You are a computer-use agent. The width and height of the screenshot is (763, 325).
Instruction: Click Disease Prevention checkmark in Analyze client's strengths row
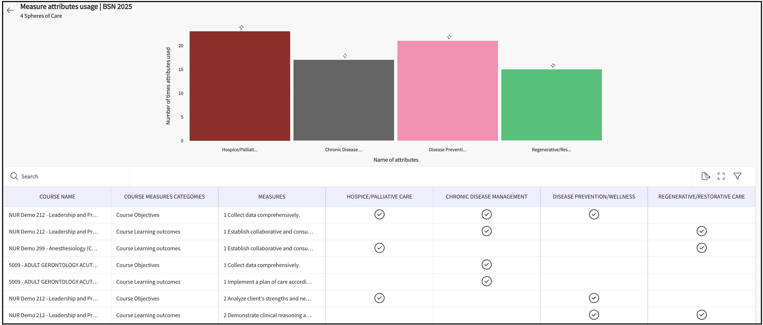[x=594, y=298]
